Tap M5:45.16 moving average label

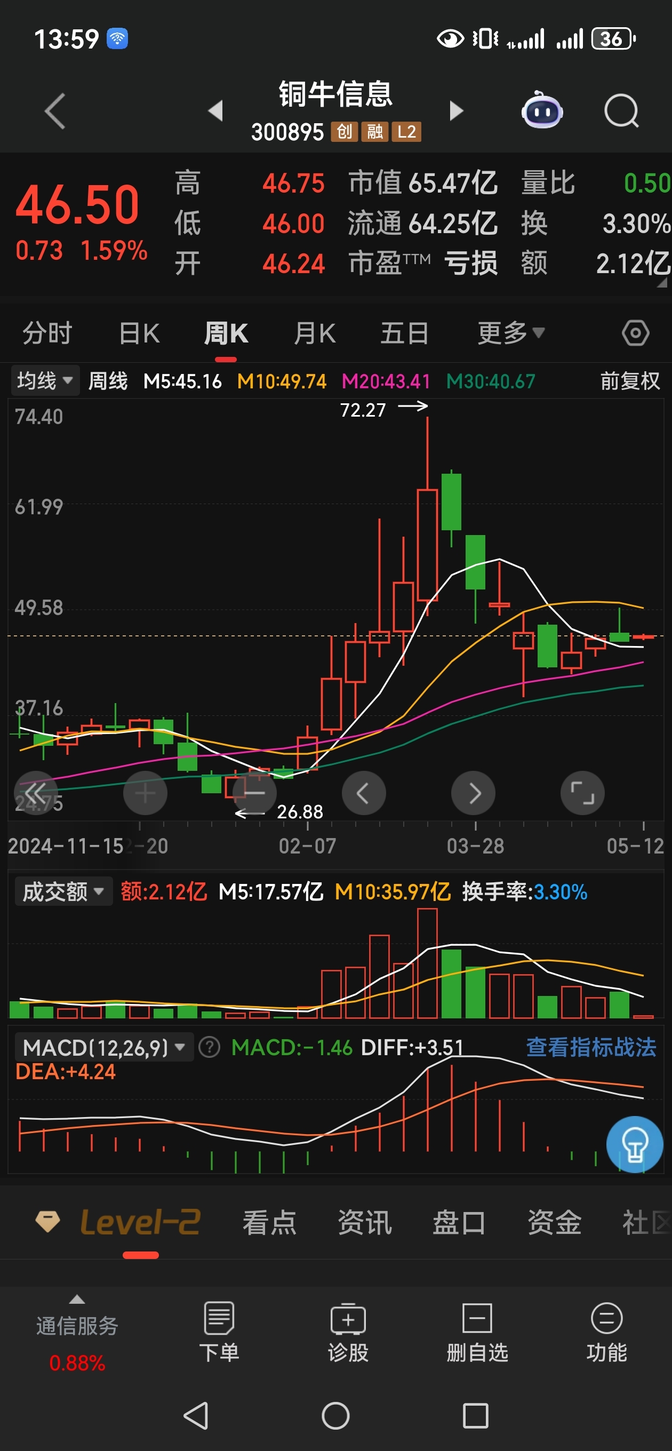click(182, 381)
